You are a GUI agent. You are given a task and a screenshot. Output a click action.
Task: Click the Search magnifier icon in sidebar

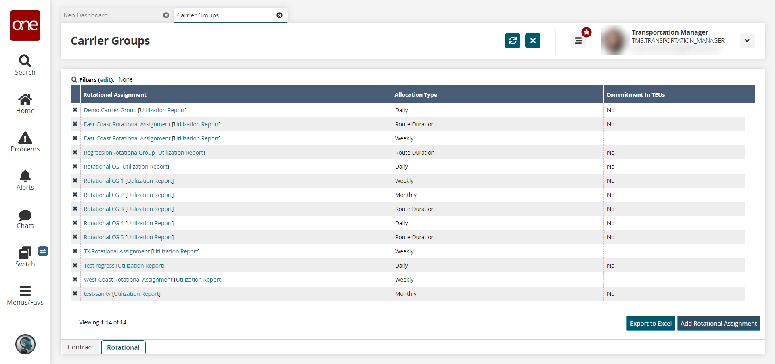tap(25, 61)
